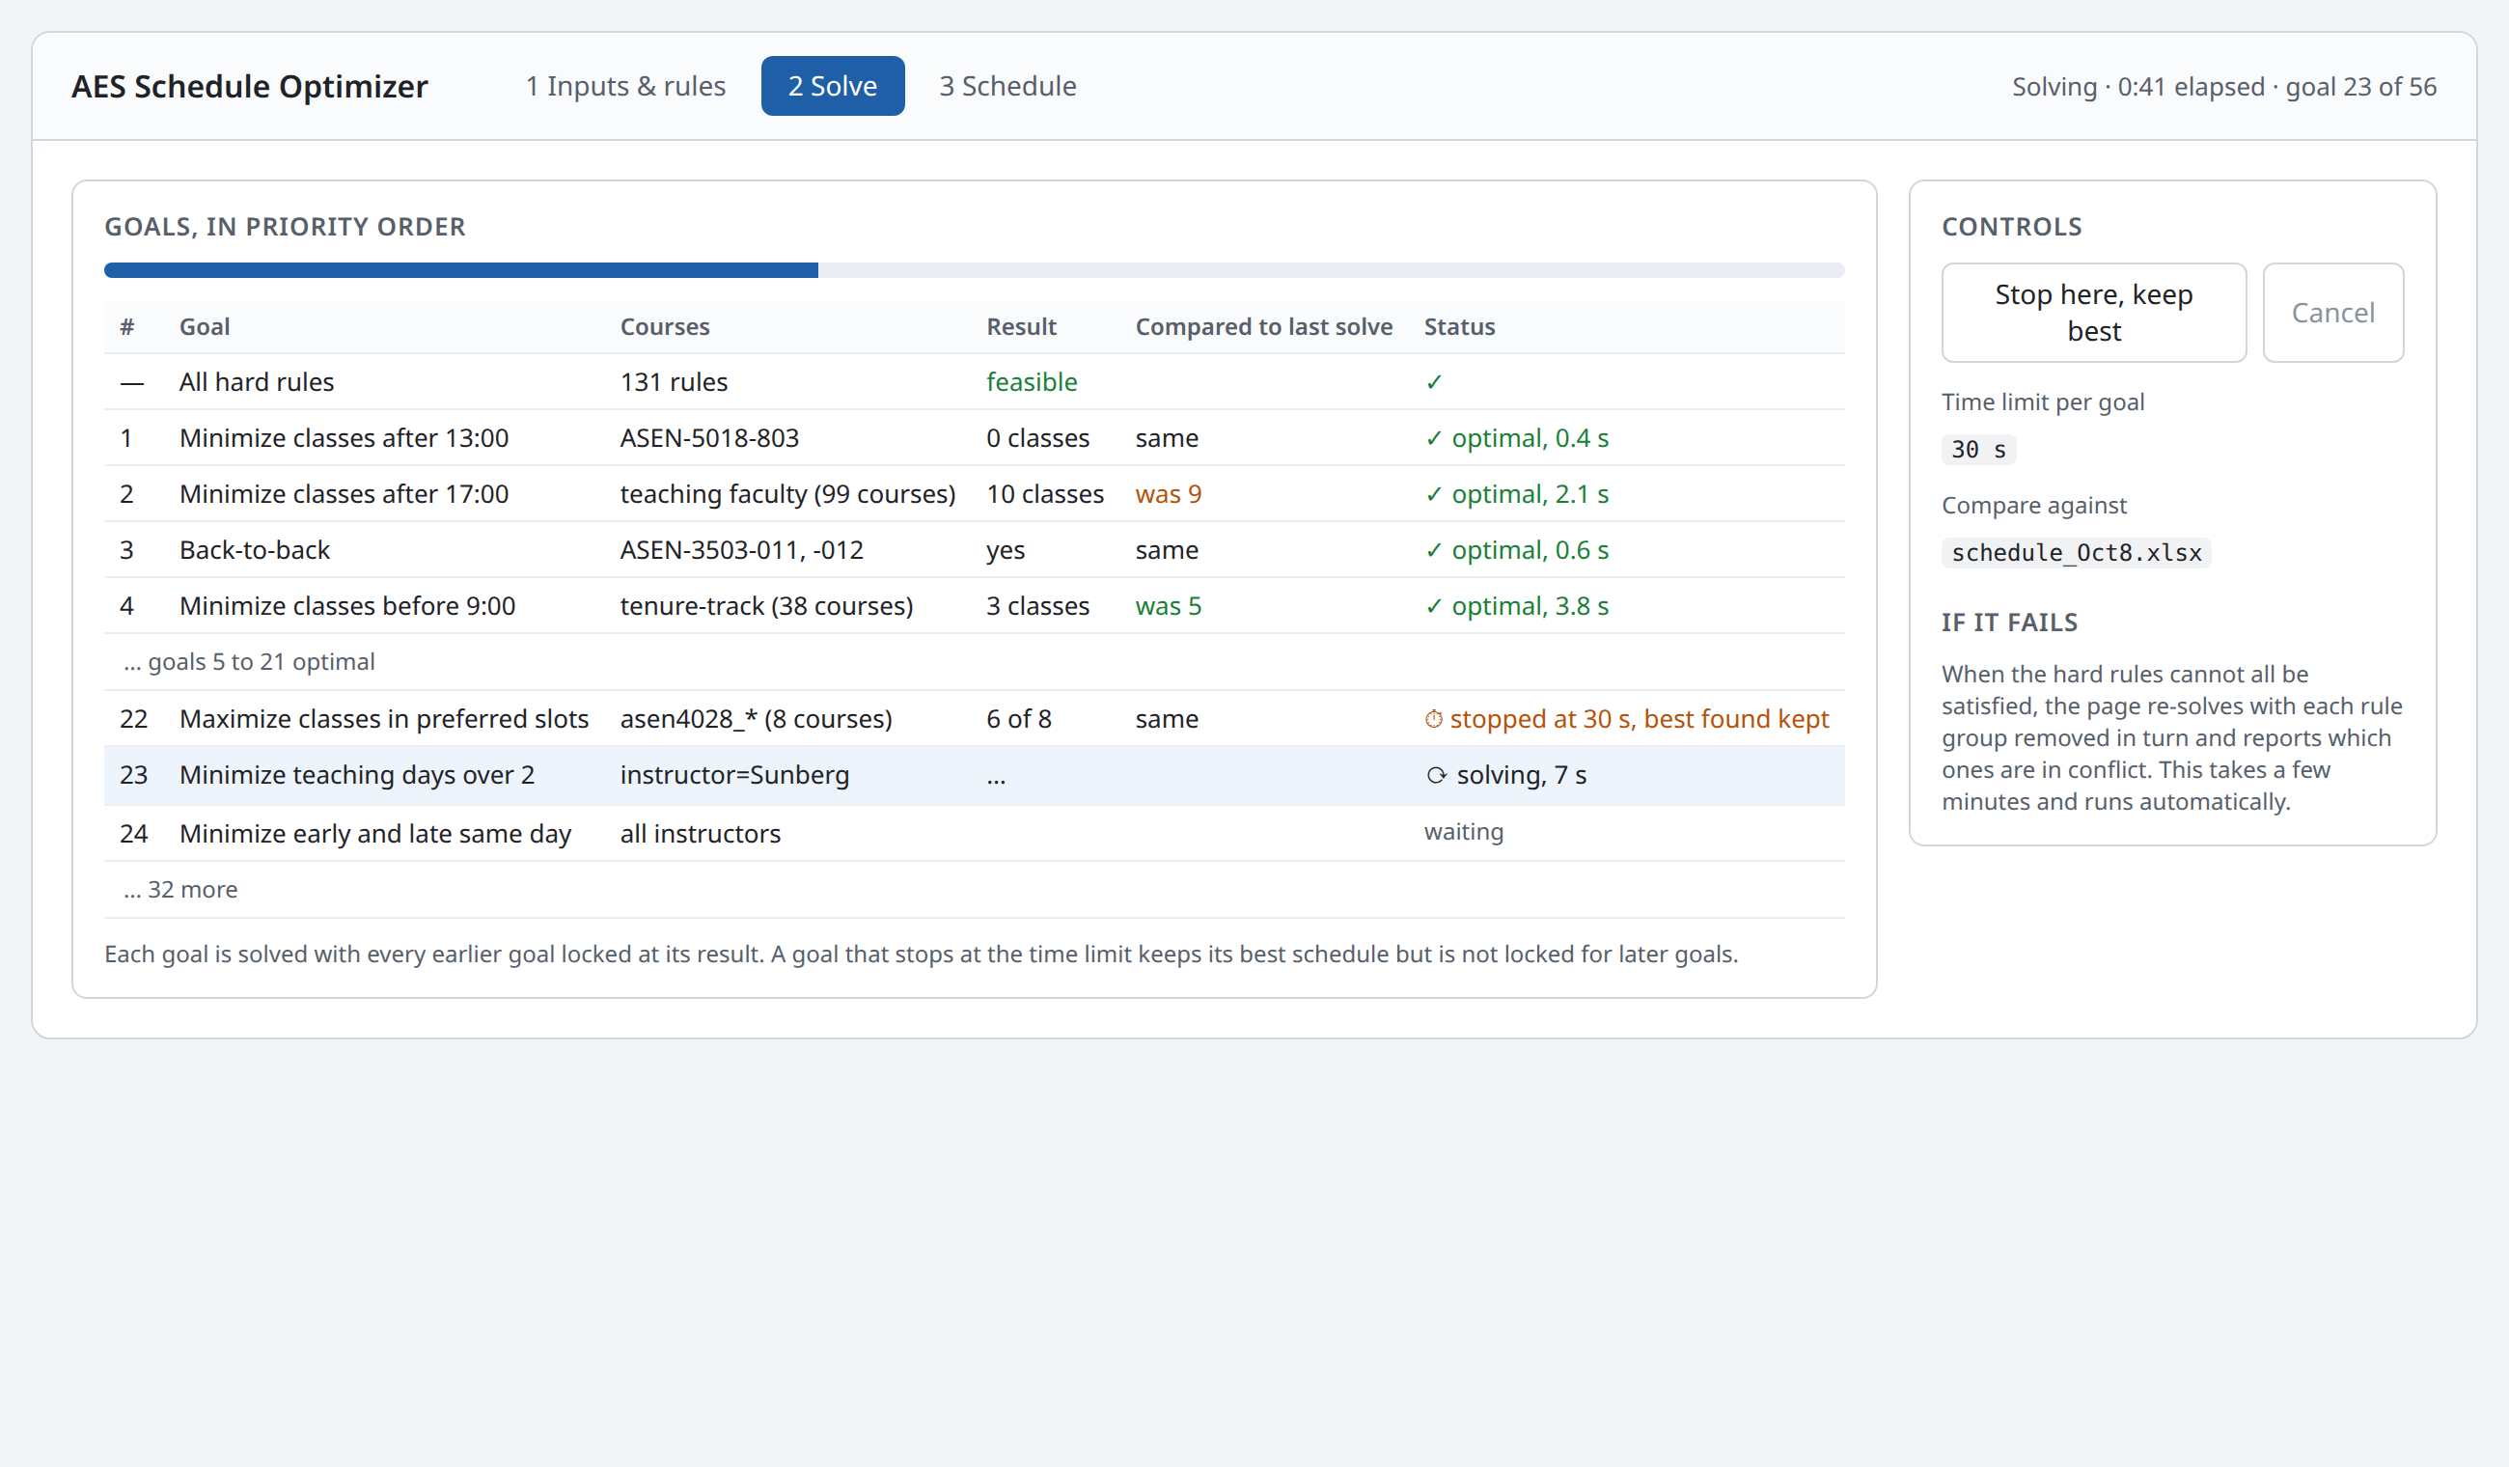
Task: Open the schedule_Oct8.xlsx compare-against selector
Action: (2076, 553)
